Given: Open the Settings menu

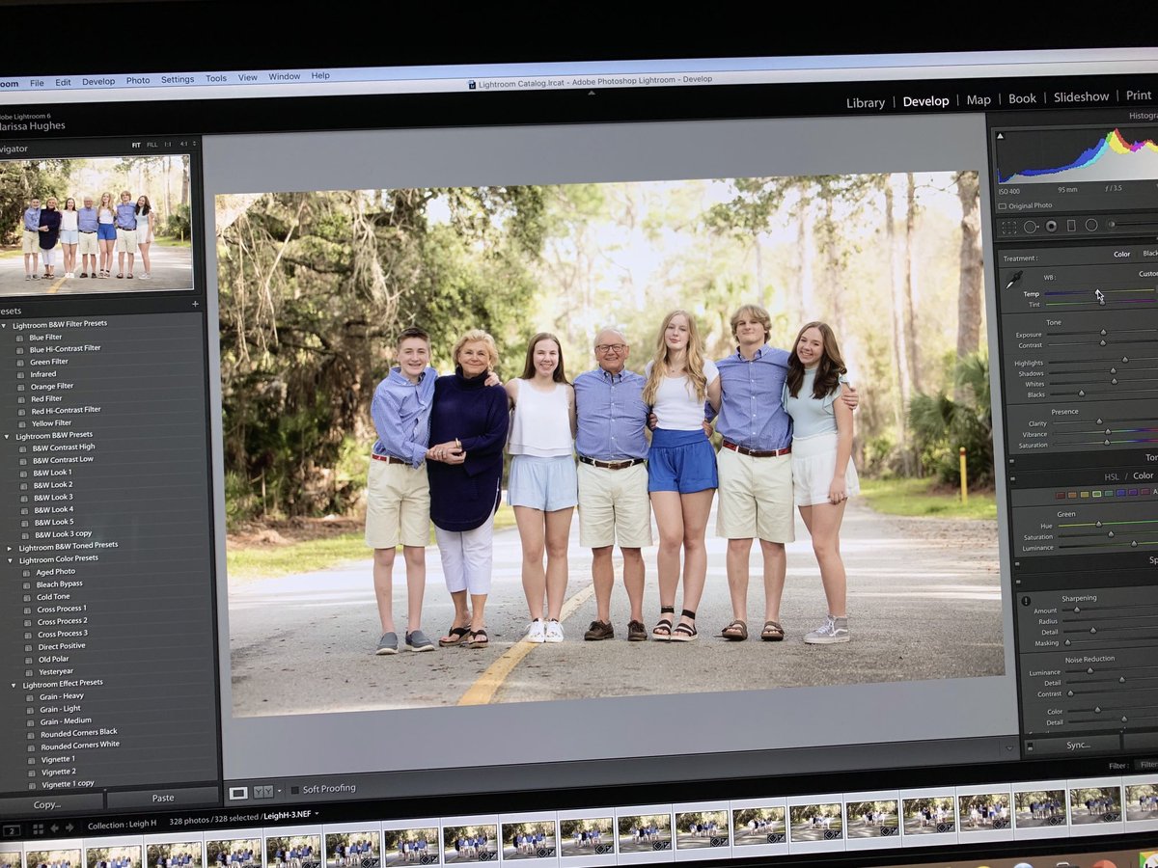Looking at the screenshot, I should coord(178,80).
